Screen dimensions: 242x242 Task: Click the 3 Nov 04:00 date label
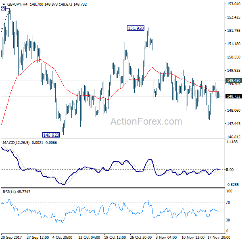click(x=166, y=237)
